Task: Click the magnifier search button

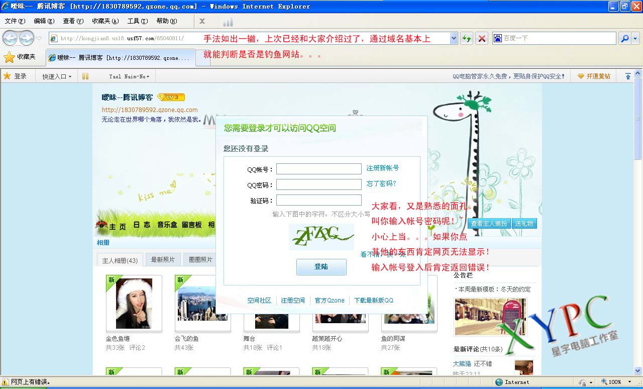Action: [624, 38]
